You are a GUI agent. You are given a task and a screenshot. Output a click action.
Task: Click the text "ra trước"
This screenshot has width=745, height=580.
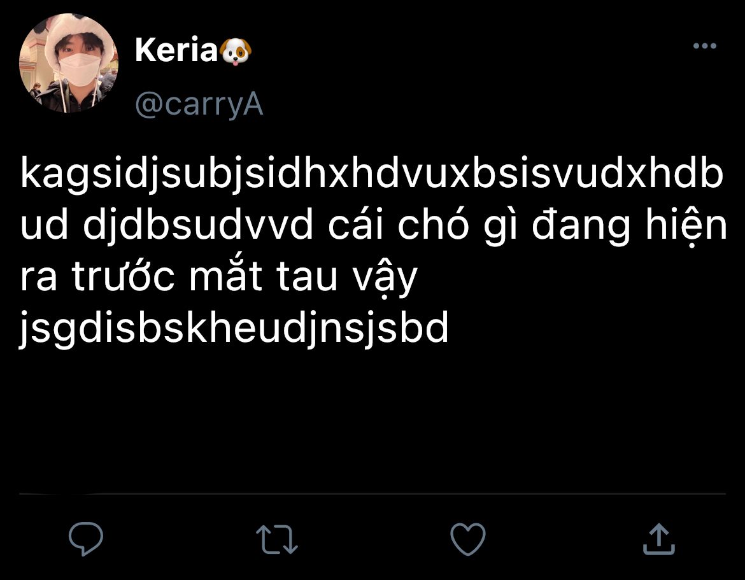(x=97, y=279)
